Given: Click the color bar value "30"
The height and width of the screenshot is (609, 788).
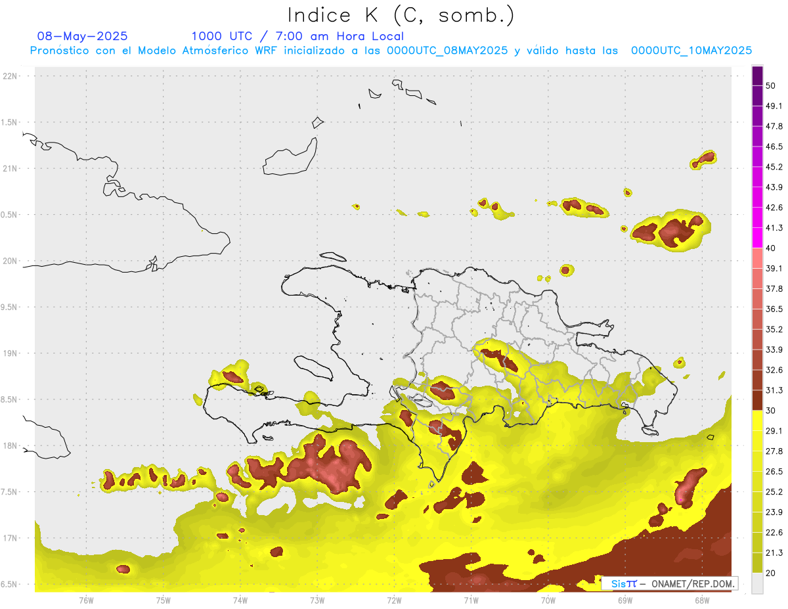Looking at the screenshot, I should [x=771, y=411].
